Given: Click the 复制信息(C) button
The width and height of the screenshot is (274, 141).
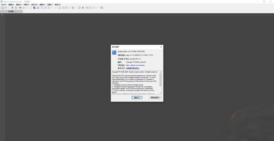Looking at the screenshot, I should (155, 98).
